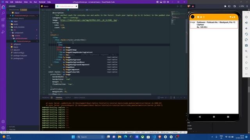250x140 pixels.
Task: Select ImageBackground react-native suggestion
Action: coord(90,59)
